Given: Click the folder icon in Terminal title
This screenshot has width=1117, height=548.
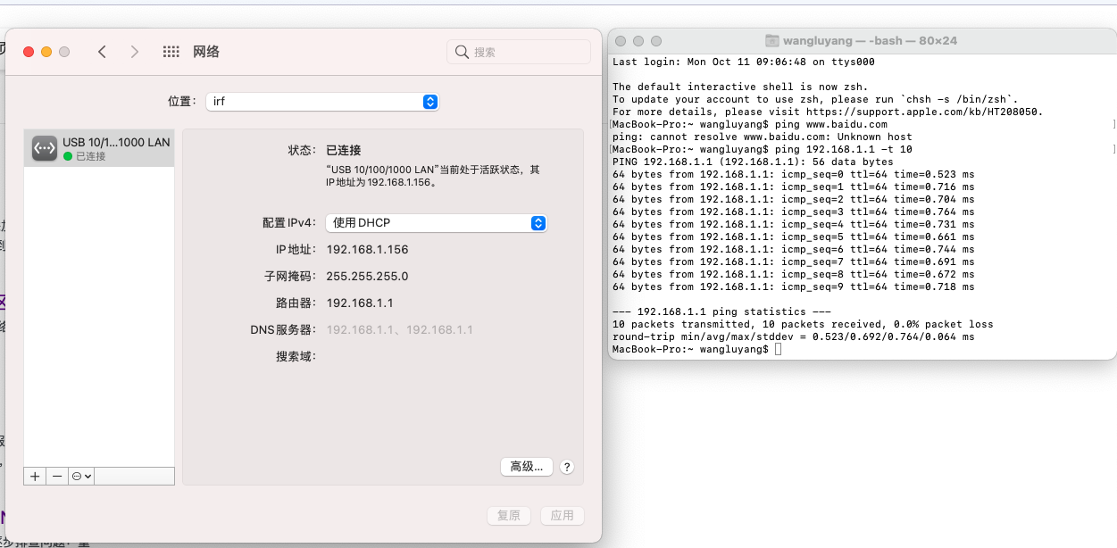Looking at the screenshot, I should 772,41.
